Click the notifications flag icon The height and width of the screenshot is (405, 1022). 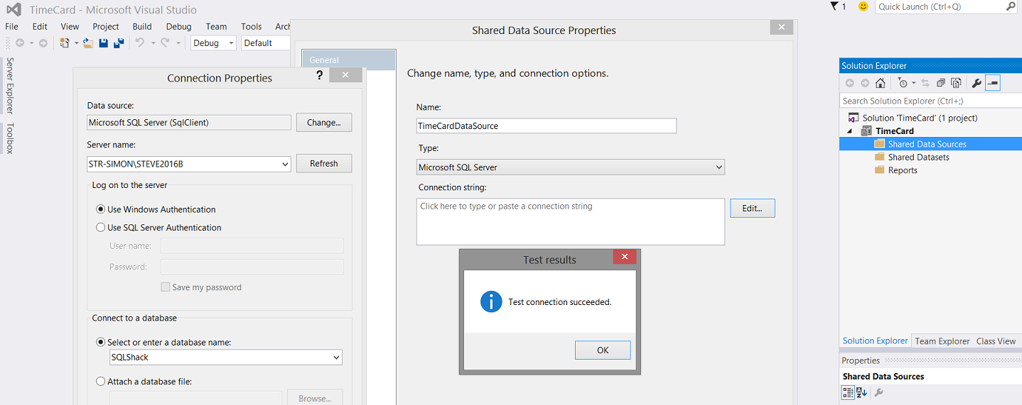[x=835, y=6]
